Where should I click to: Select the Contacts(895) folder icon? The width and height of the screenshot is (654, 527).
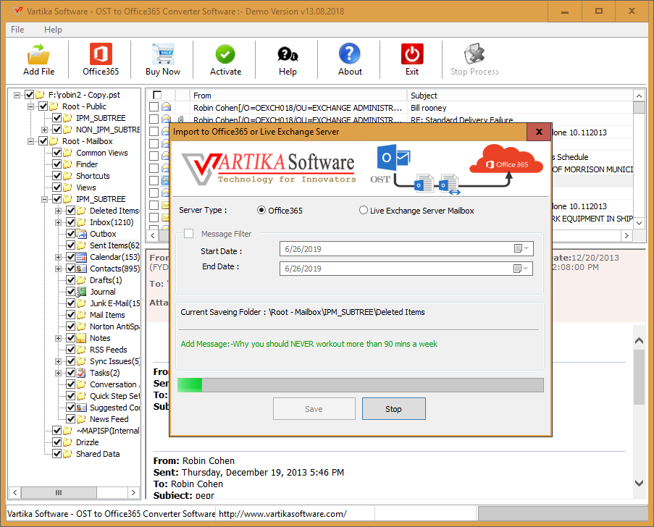(82, 269)
